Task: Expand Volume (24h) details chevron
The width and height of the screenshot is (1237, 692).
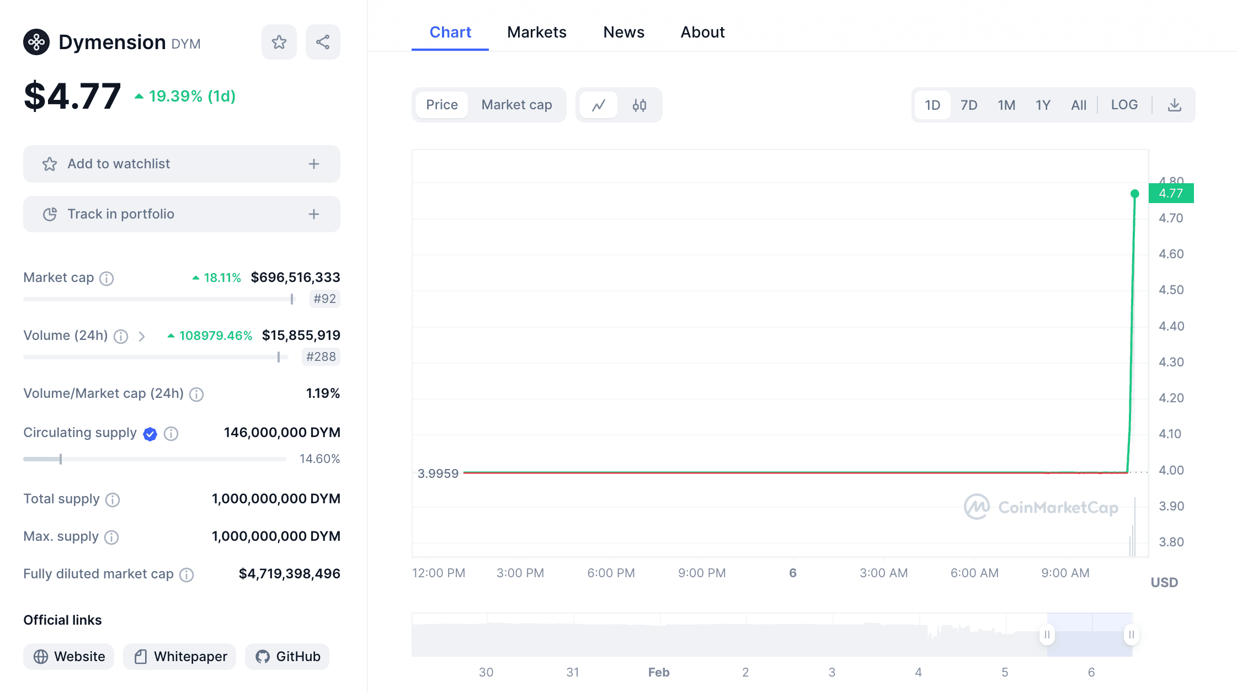Action: coord(142,336)
